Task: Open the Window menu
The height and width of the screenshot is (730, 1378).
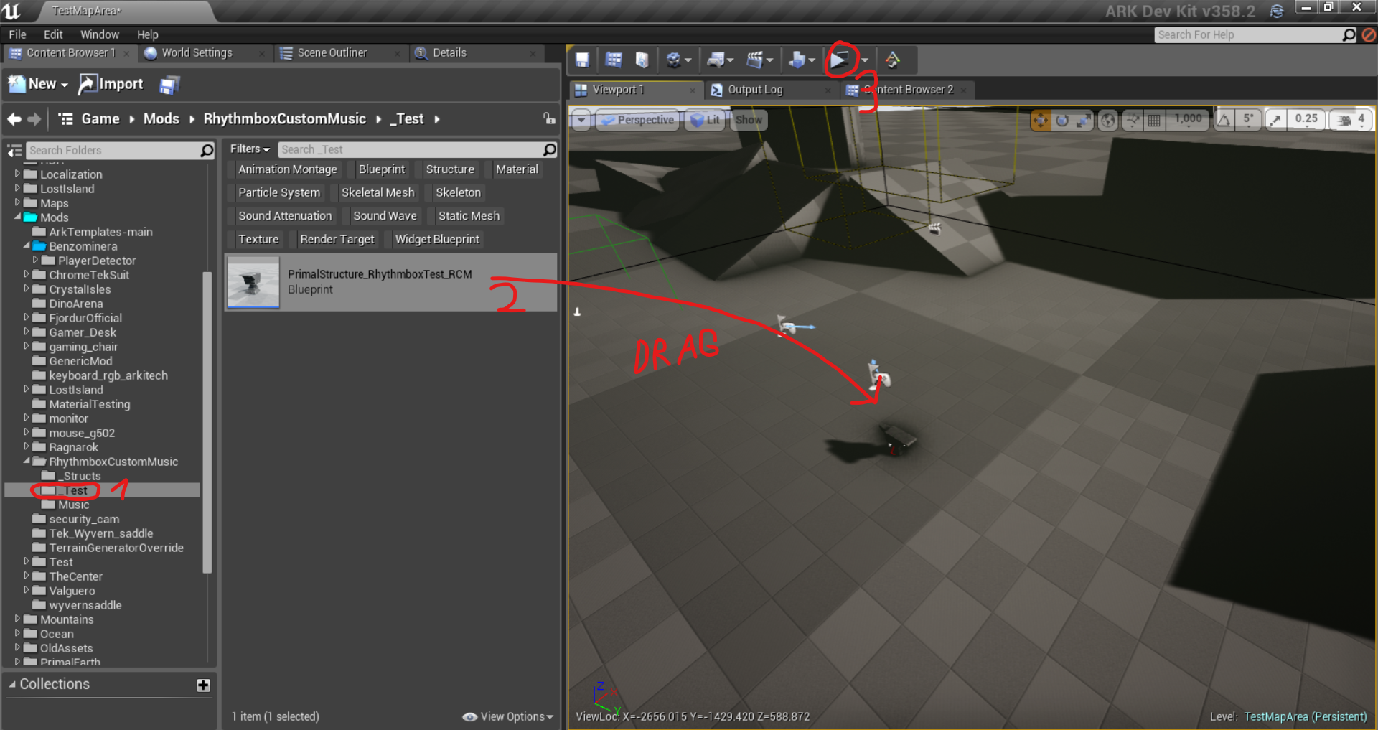Action: (100, 34)
